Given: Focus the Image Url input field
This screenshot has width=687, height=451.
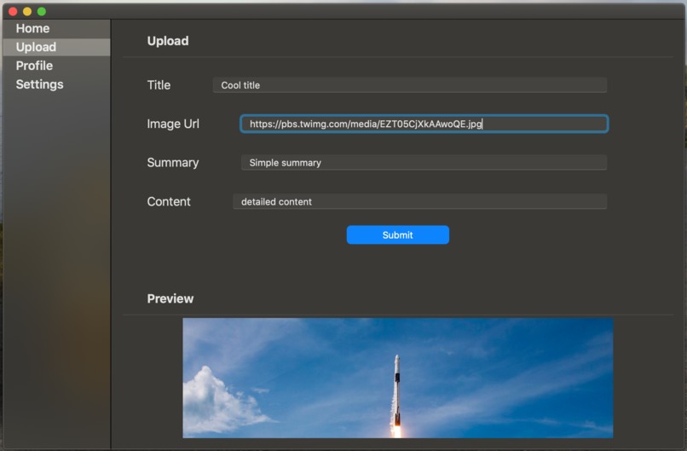Looking at the screenshot, I should click(424, 124).
